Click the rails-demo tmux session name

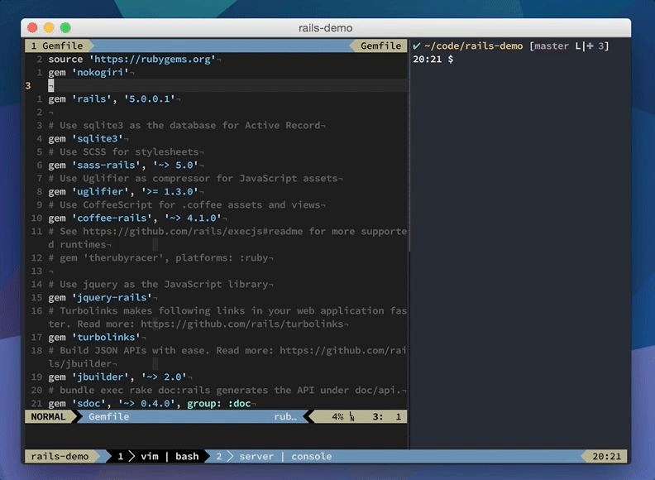click(60, 456)
